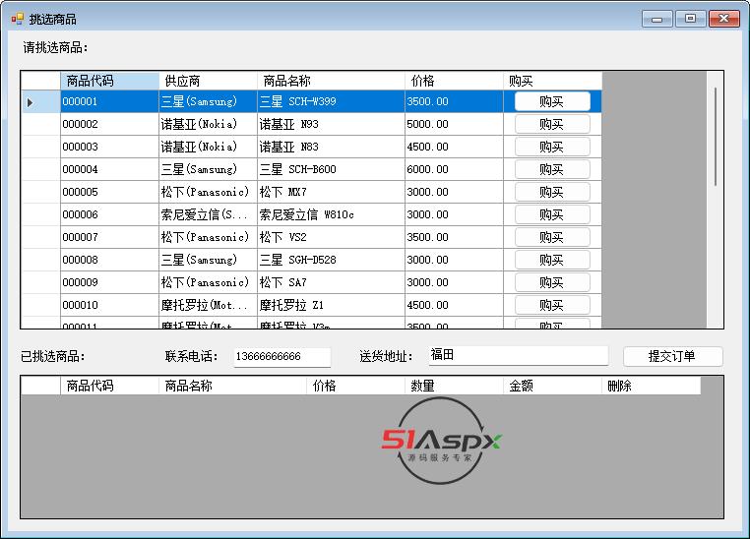Screen dimensions: 750x539
Task: Buy the 索尼爱立信 W810c
Action: [x=552, y=214]
